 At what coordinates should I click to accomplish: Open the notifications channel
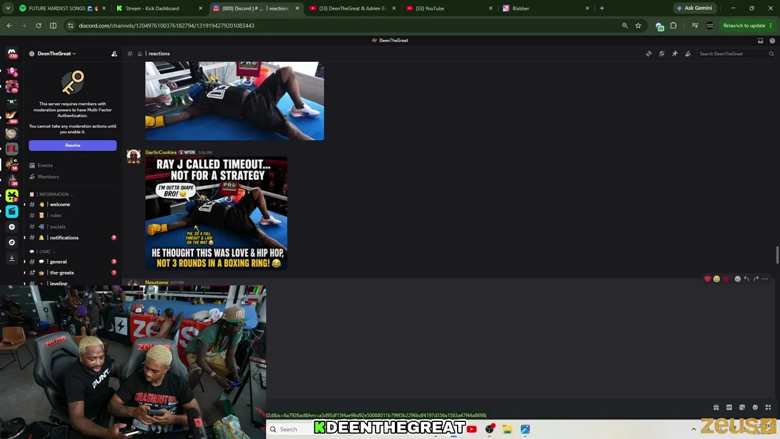73,238
